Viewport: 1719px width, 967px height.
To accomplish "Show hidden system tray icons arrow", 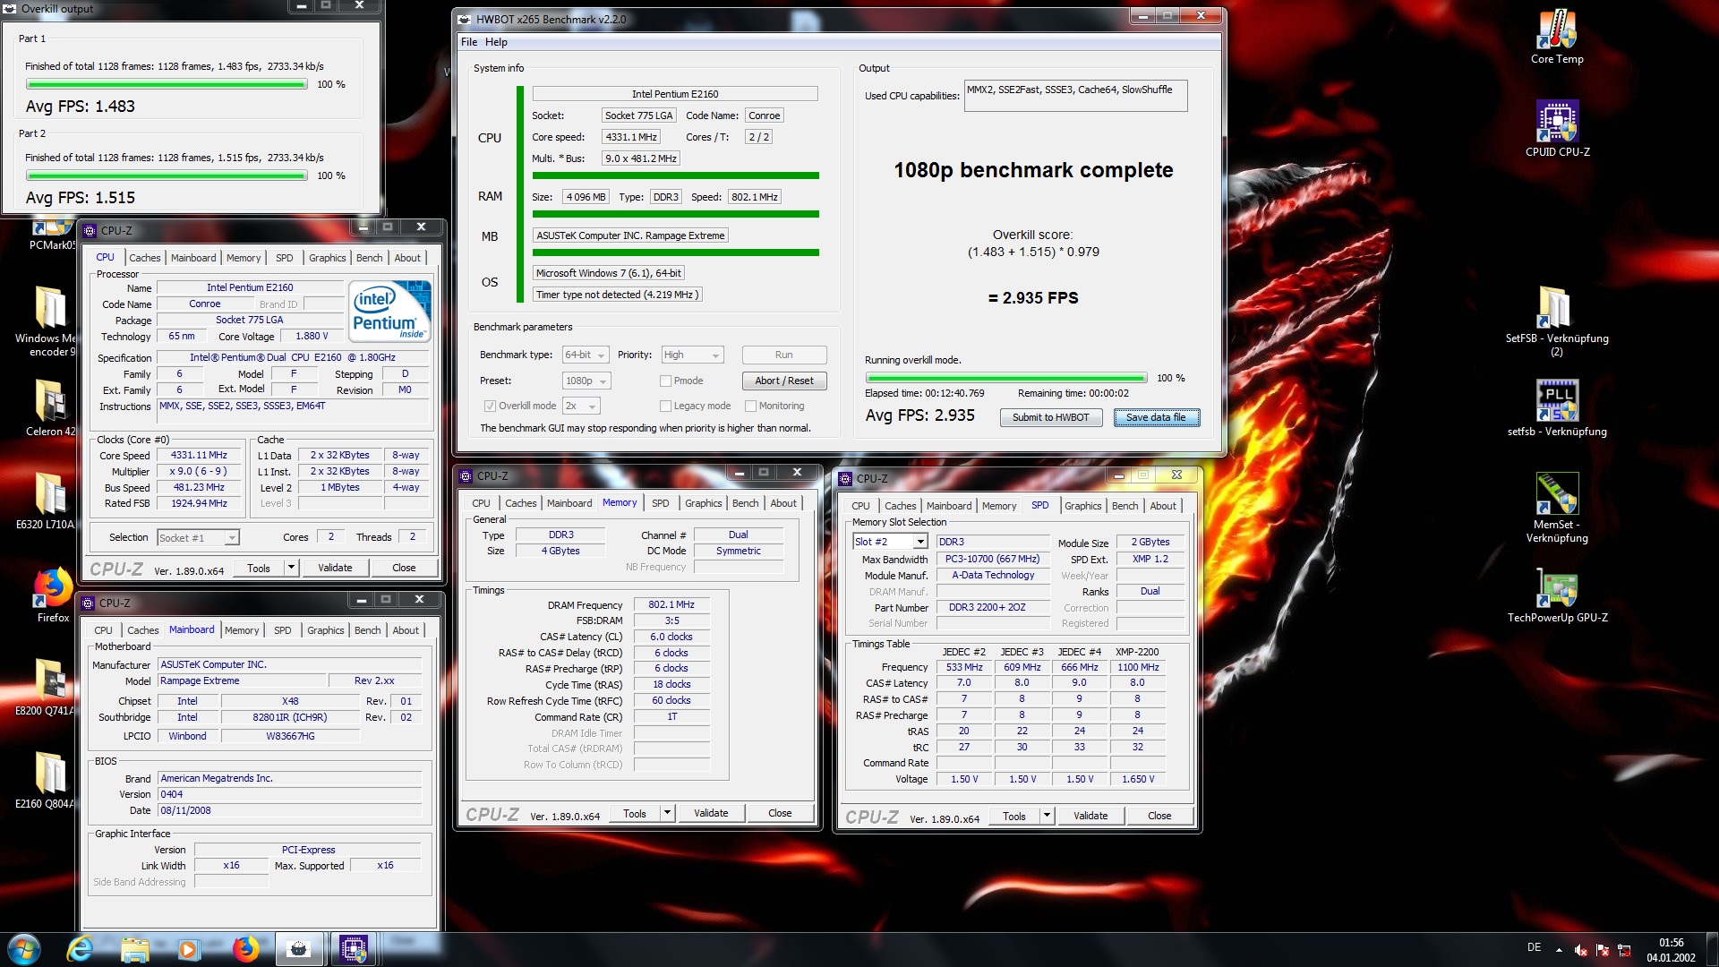I will (x=1559, y=950).
